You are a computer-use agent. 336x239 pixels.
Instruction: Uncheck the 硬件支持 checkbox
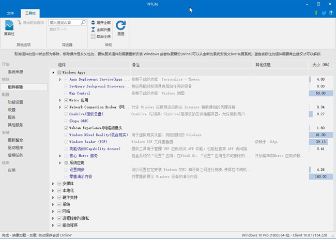click(59, 198)
